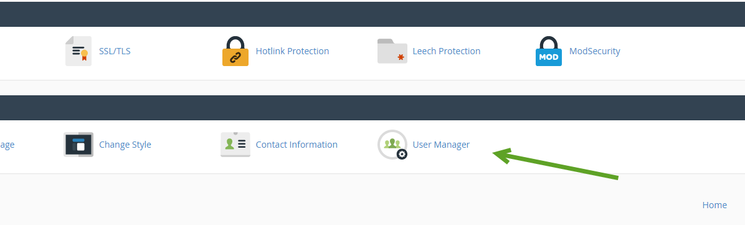Image resolution: width=745 pixels, height=225 pixels.
Task: Open the SSL/TLS link
Action: coord(115,51)
